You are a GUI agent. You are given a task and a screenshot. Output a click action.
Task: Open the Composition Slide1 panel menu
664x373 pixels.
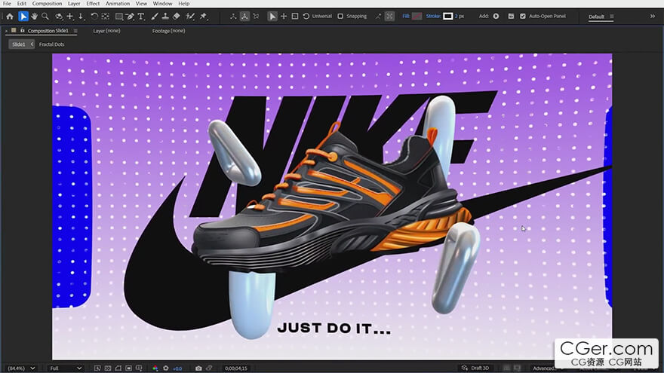(75, 31)
